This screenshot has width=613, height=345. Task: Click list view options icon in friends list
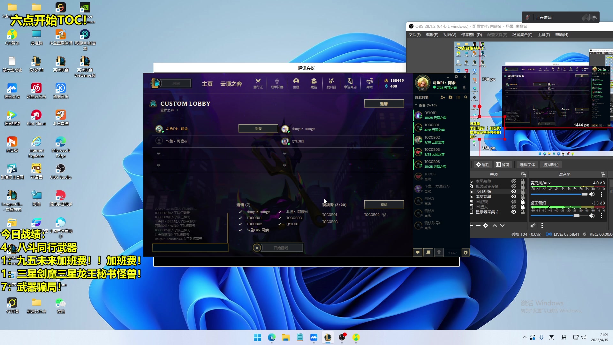coord(458,97)
